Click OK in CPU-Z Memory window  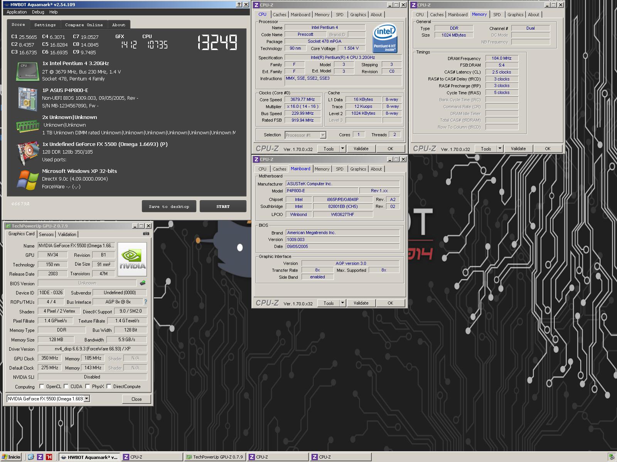pyautogui.click(x=548, y=149)
